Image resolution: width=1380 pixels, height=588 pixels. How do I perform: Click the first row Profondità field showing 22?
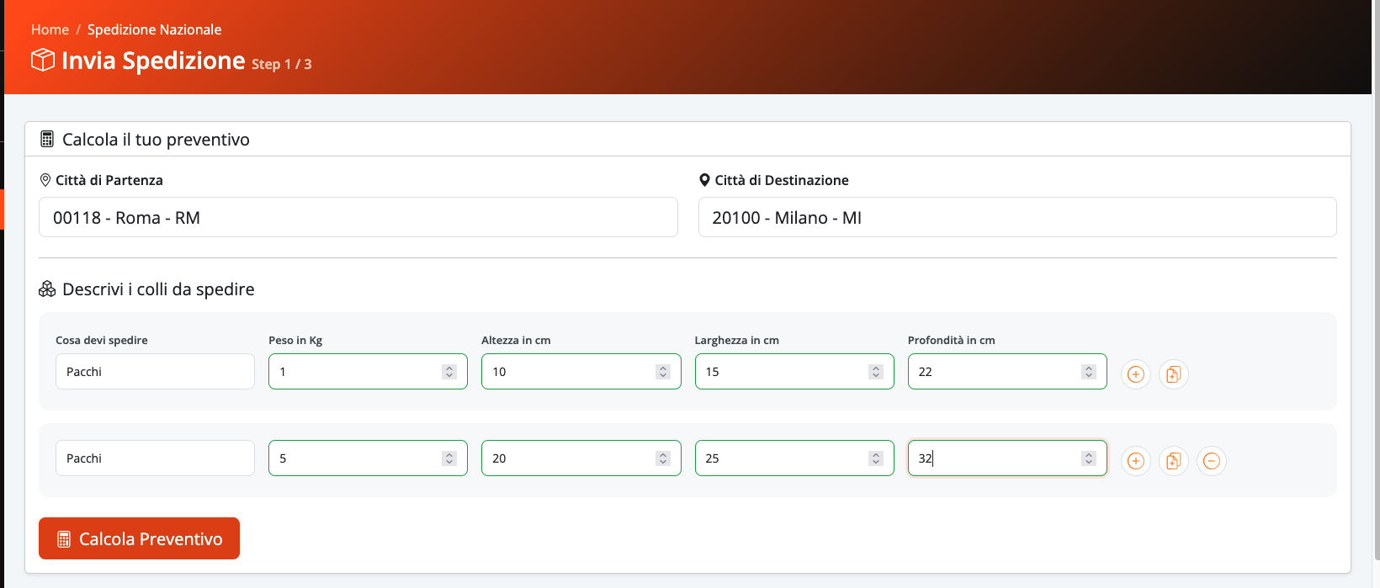coord(1007,372)
